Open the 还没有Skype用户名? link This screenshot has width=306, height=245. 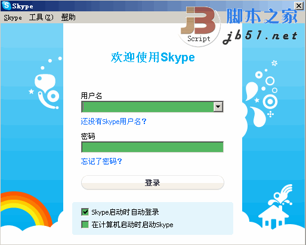click(x=113, y=122)
